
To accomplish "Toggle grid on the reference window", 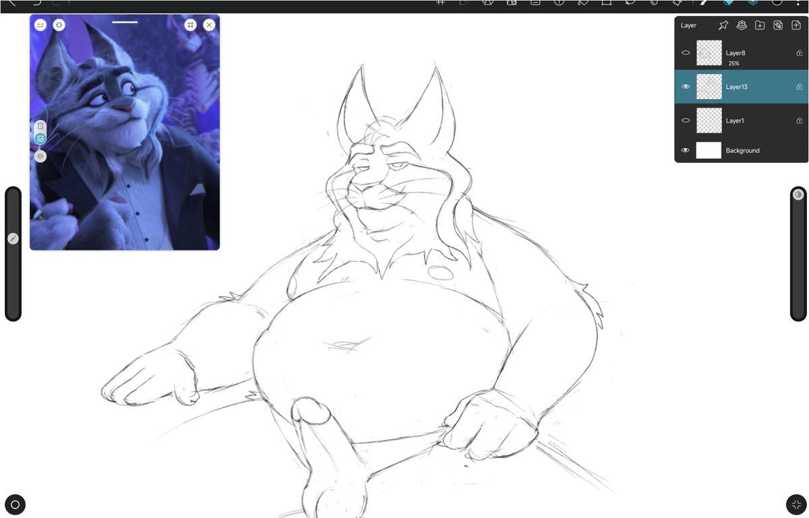I will (x=191, y=25).
